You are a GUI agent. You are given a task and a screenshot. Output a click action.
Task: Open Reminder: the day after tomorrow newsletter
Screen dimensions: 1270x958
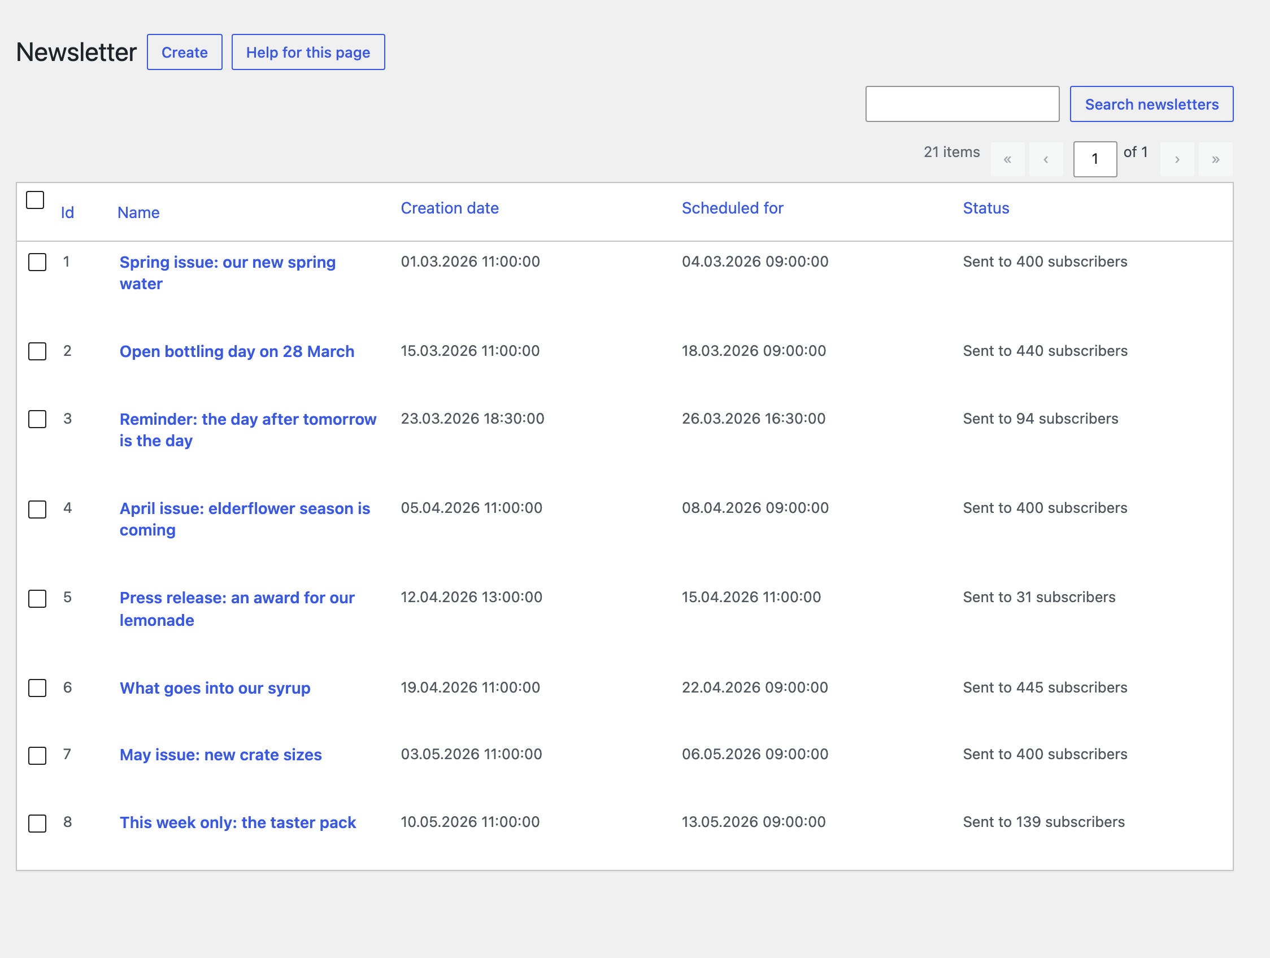pyautogui.click(x=247, y=430)
